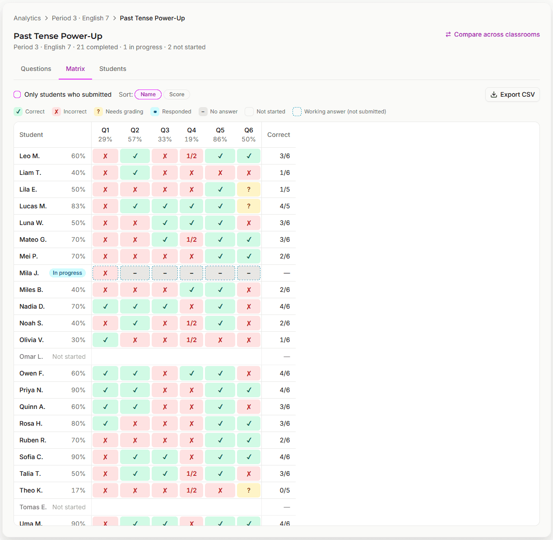Open Olivia V.'s Q4 half-credit cell
The height and width of the screenshot is (540, 553).
pyautogui.click(x=191, y=340)
